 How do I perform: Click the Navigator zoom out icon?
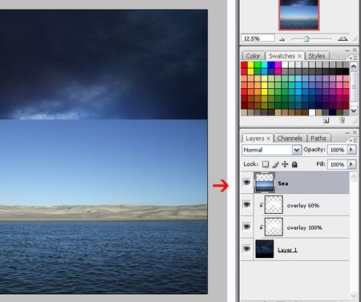(x=282, y=39)
